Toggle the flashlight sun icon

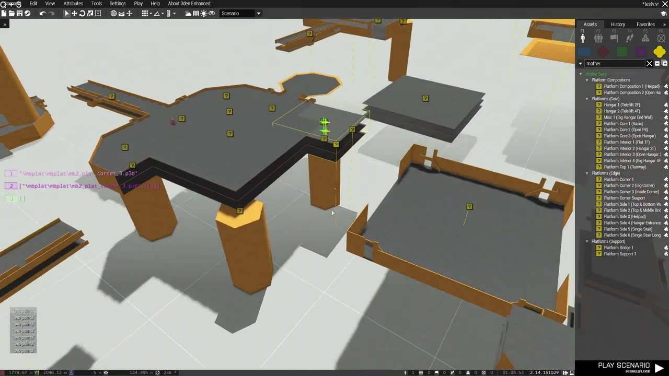(204, 14)
